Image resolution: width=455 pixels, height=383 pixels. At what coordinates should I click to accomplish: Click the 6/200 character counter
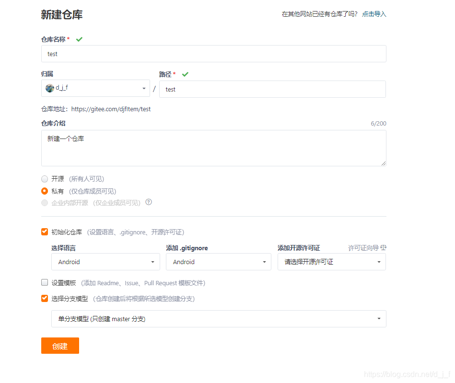click(x=378, y=124)
